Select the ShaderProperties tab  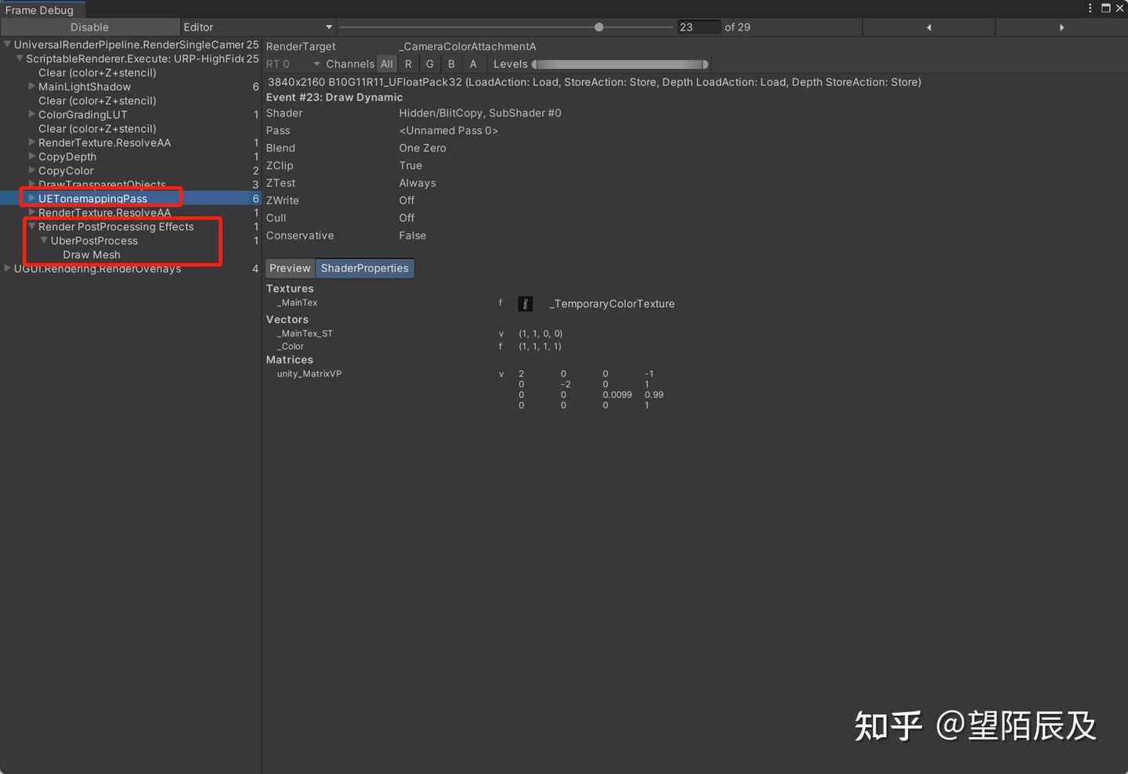click(x=364, y=268)
